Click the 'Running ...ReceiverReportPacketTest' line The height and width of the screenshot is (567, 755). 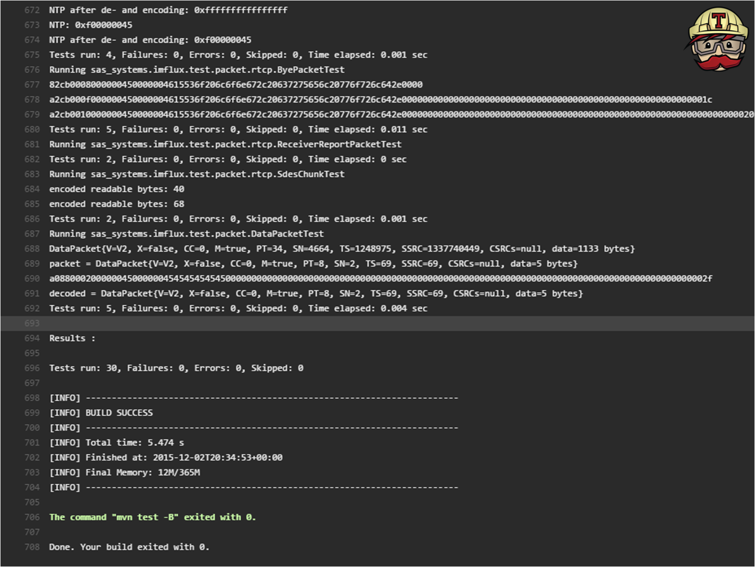pyautogui.click(x=225, y=144)
